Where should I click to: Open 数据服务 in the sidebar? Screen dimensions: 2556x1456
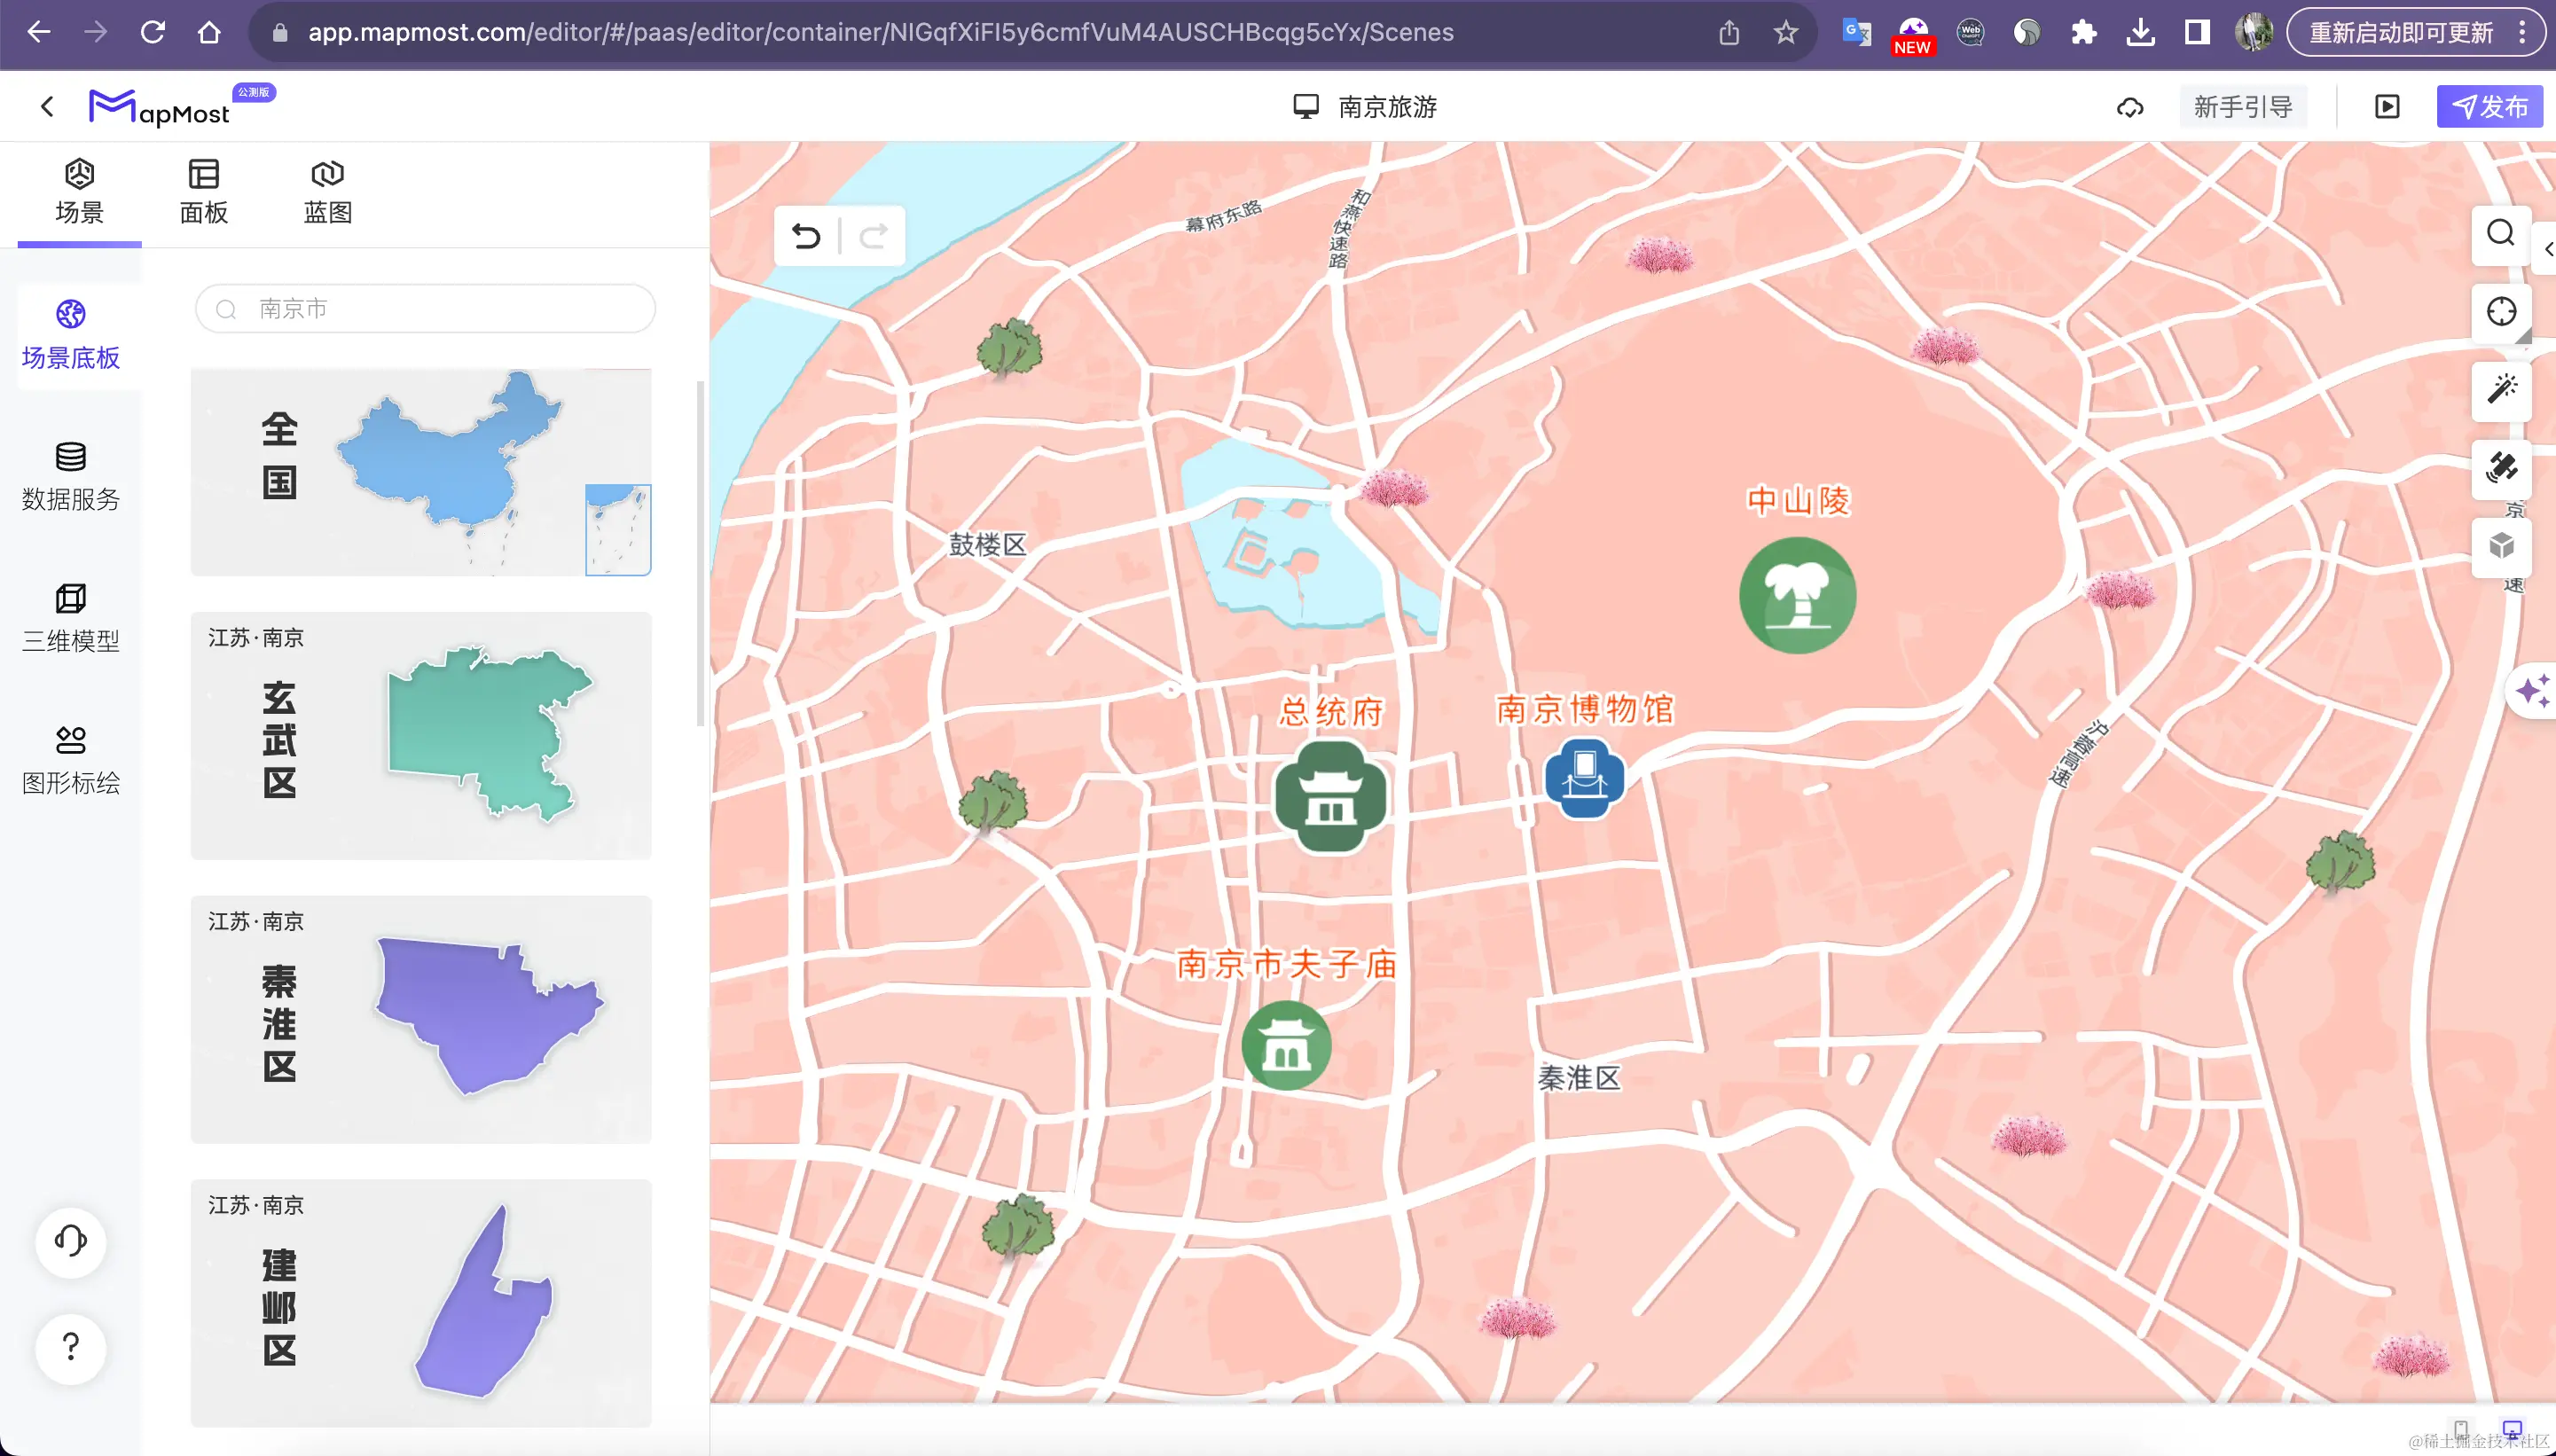70,476
